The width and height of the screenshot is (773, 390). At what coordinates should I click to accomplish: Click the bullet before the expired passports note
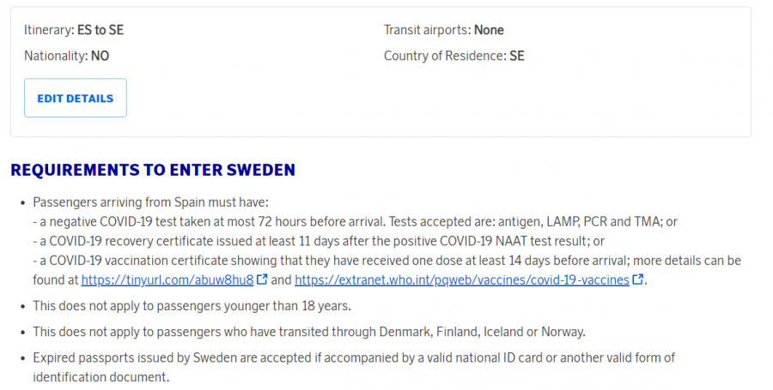pyautogui.click(x=21, y=358)
